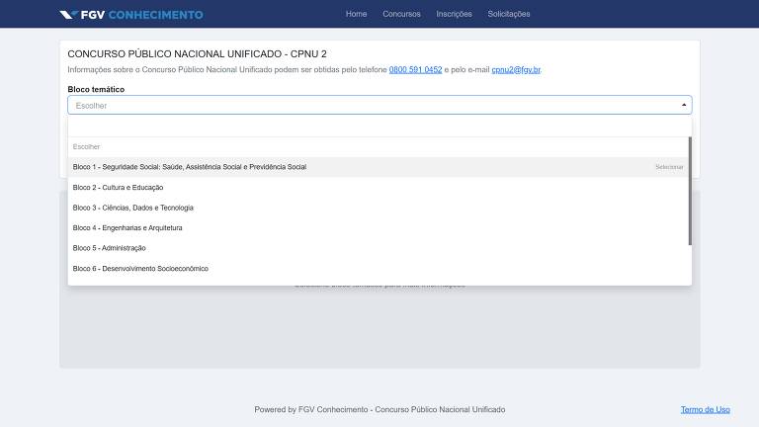
Task: Call link 0800 591 0452
Action: 415,70
